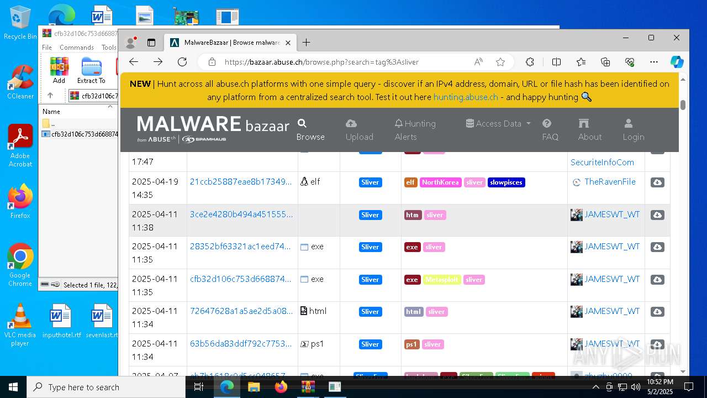707x398 pixels.
Task: Open Split screen icon
Action: point(556,62)
